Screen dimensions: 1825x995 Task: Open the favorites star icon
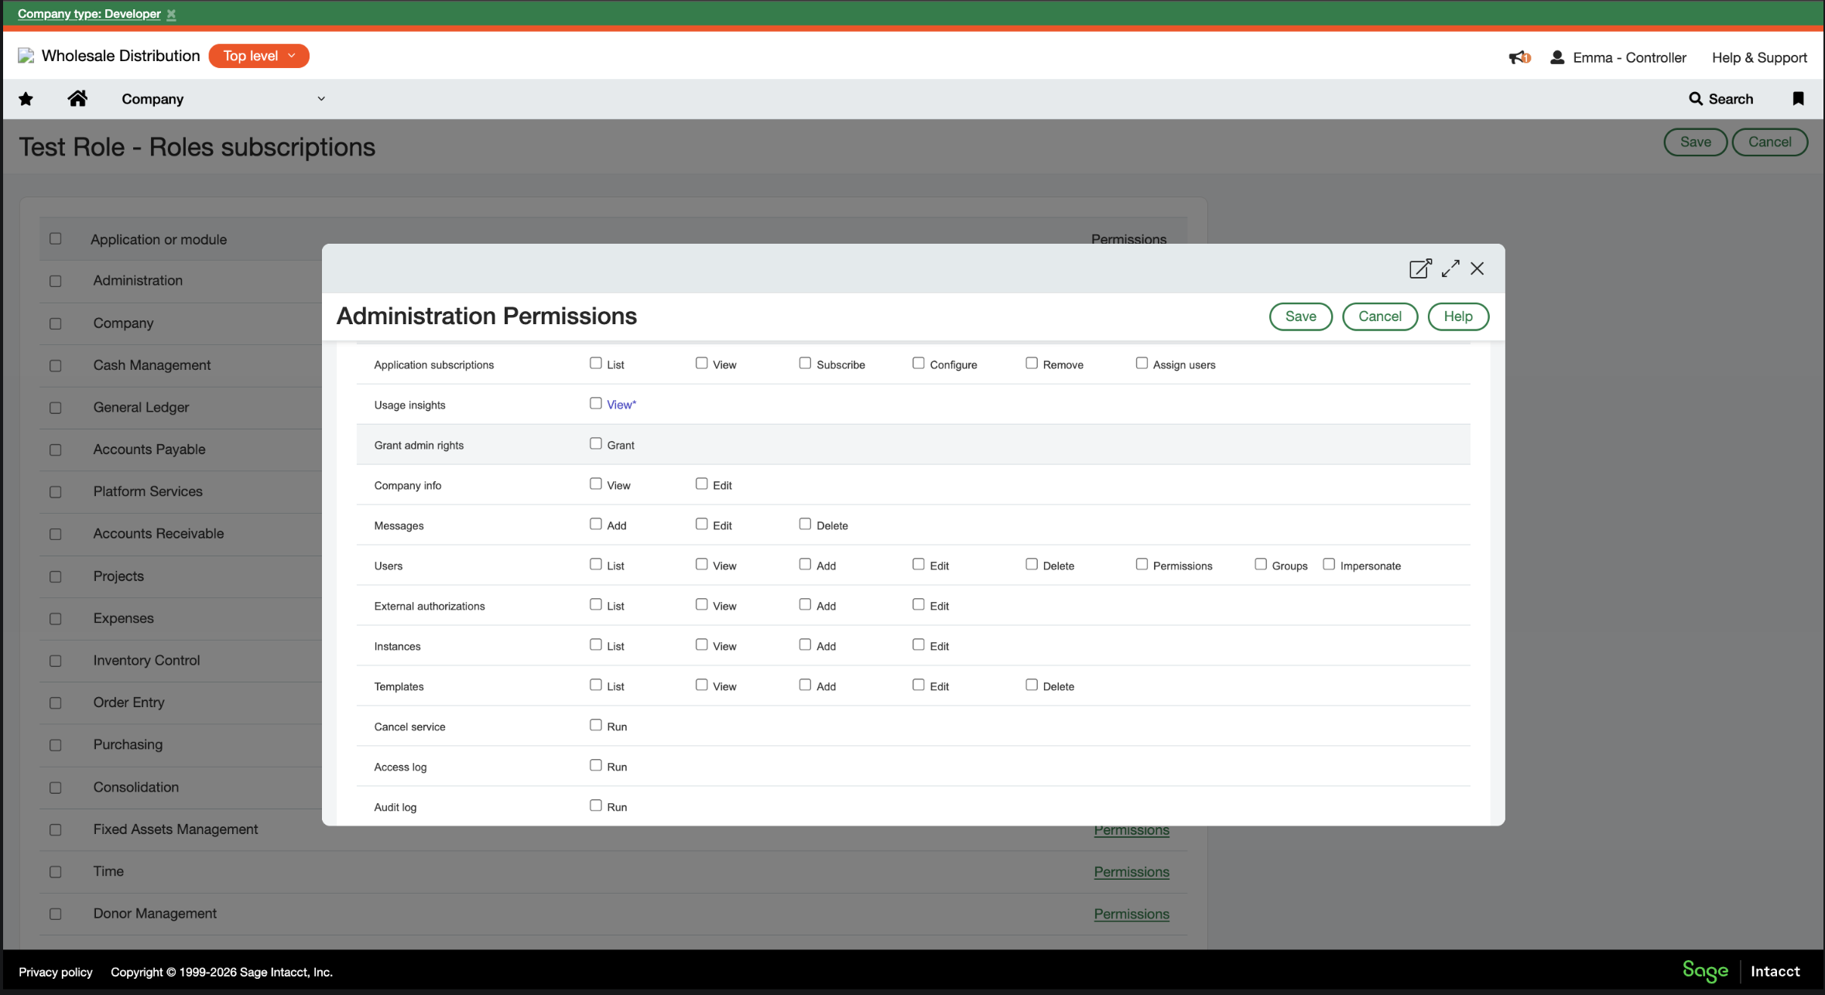coord(26,98)
